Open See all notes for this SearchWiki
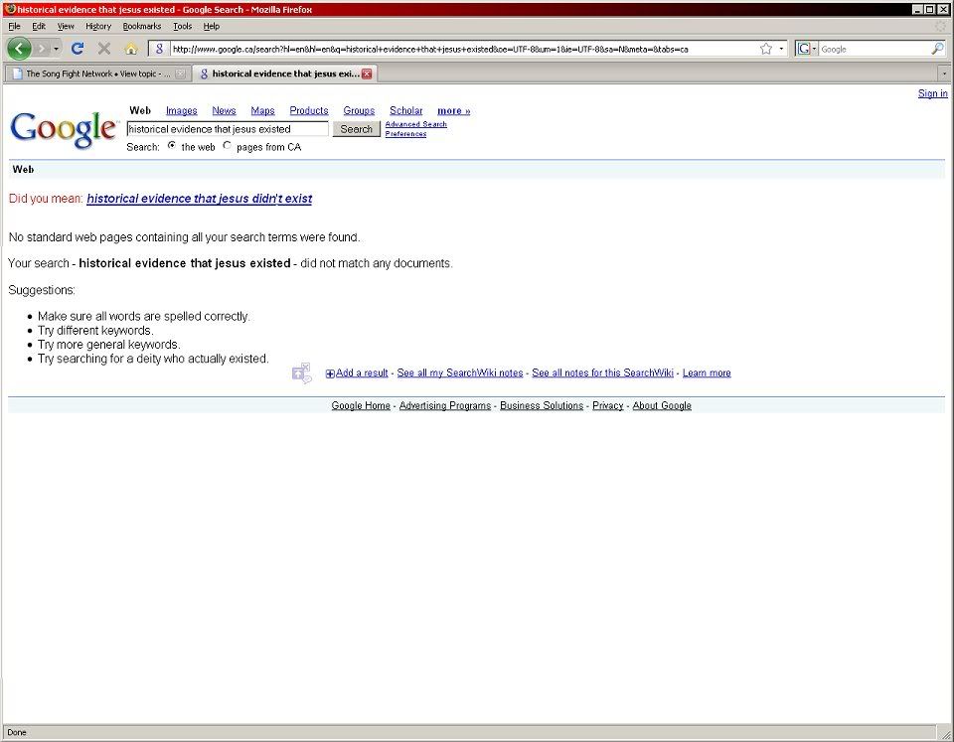 click(x=602, y=372)
